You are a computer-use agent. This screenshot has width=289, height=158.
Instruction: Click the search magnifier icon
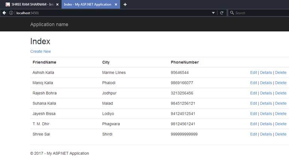pyautogui.click(x=232, y=13)
